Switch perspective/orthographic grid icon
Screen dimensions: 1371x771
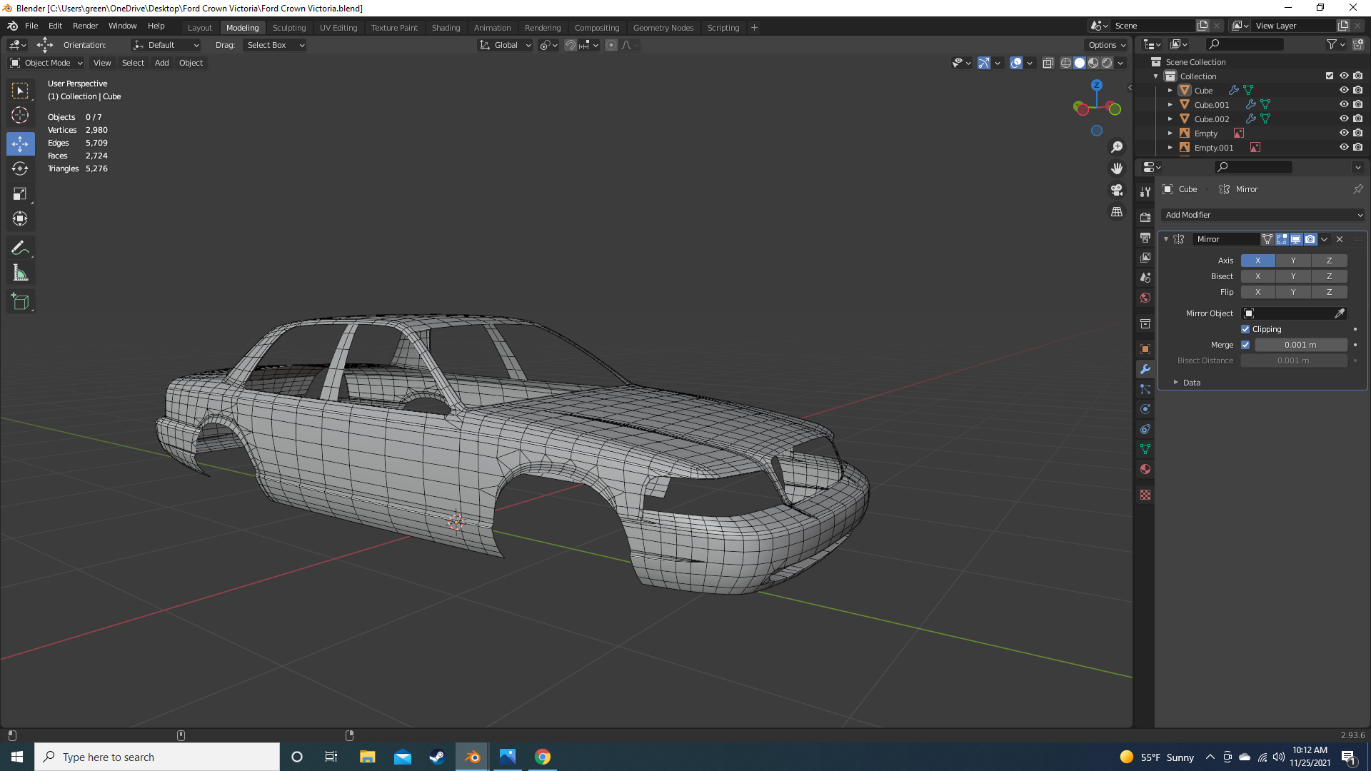pyautogui.click(x=1117, y=212)
